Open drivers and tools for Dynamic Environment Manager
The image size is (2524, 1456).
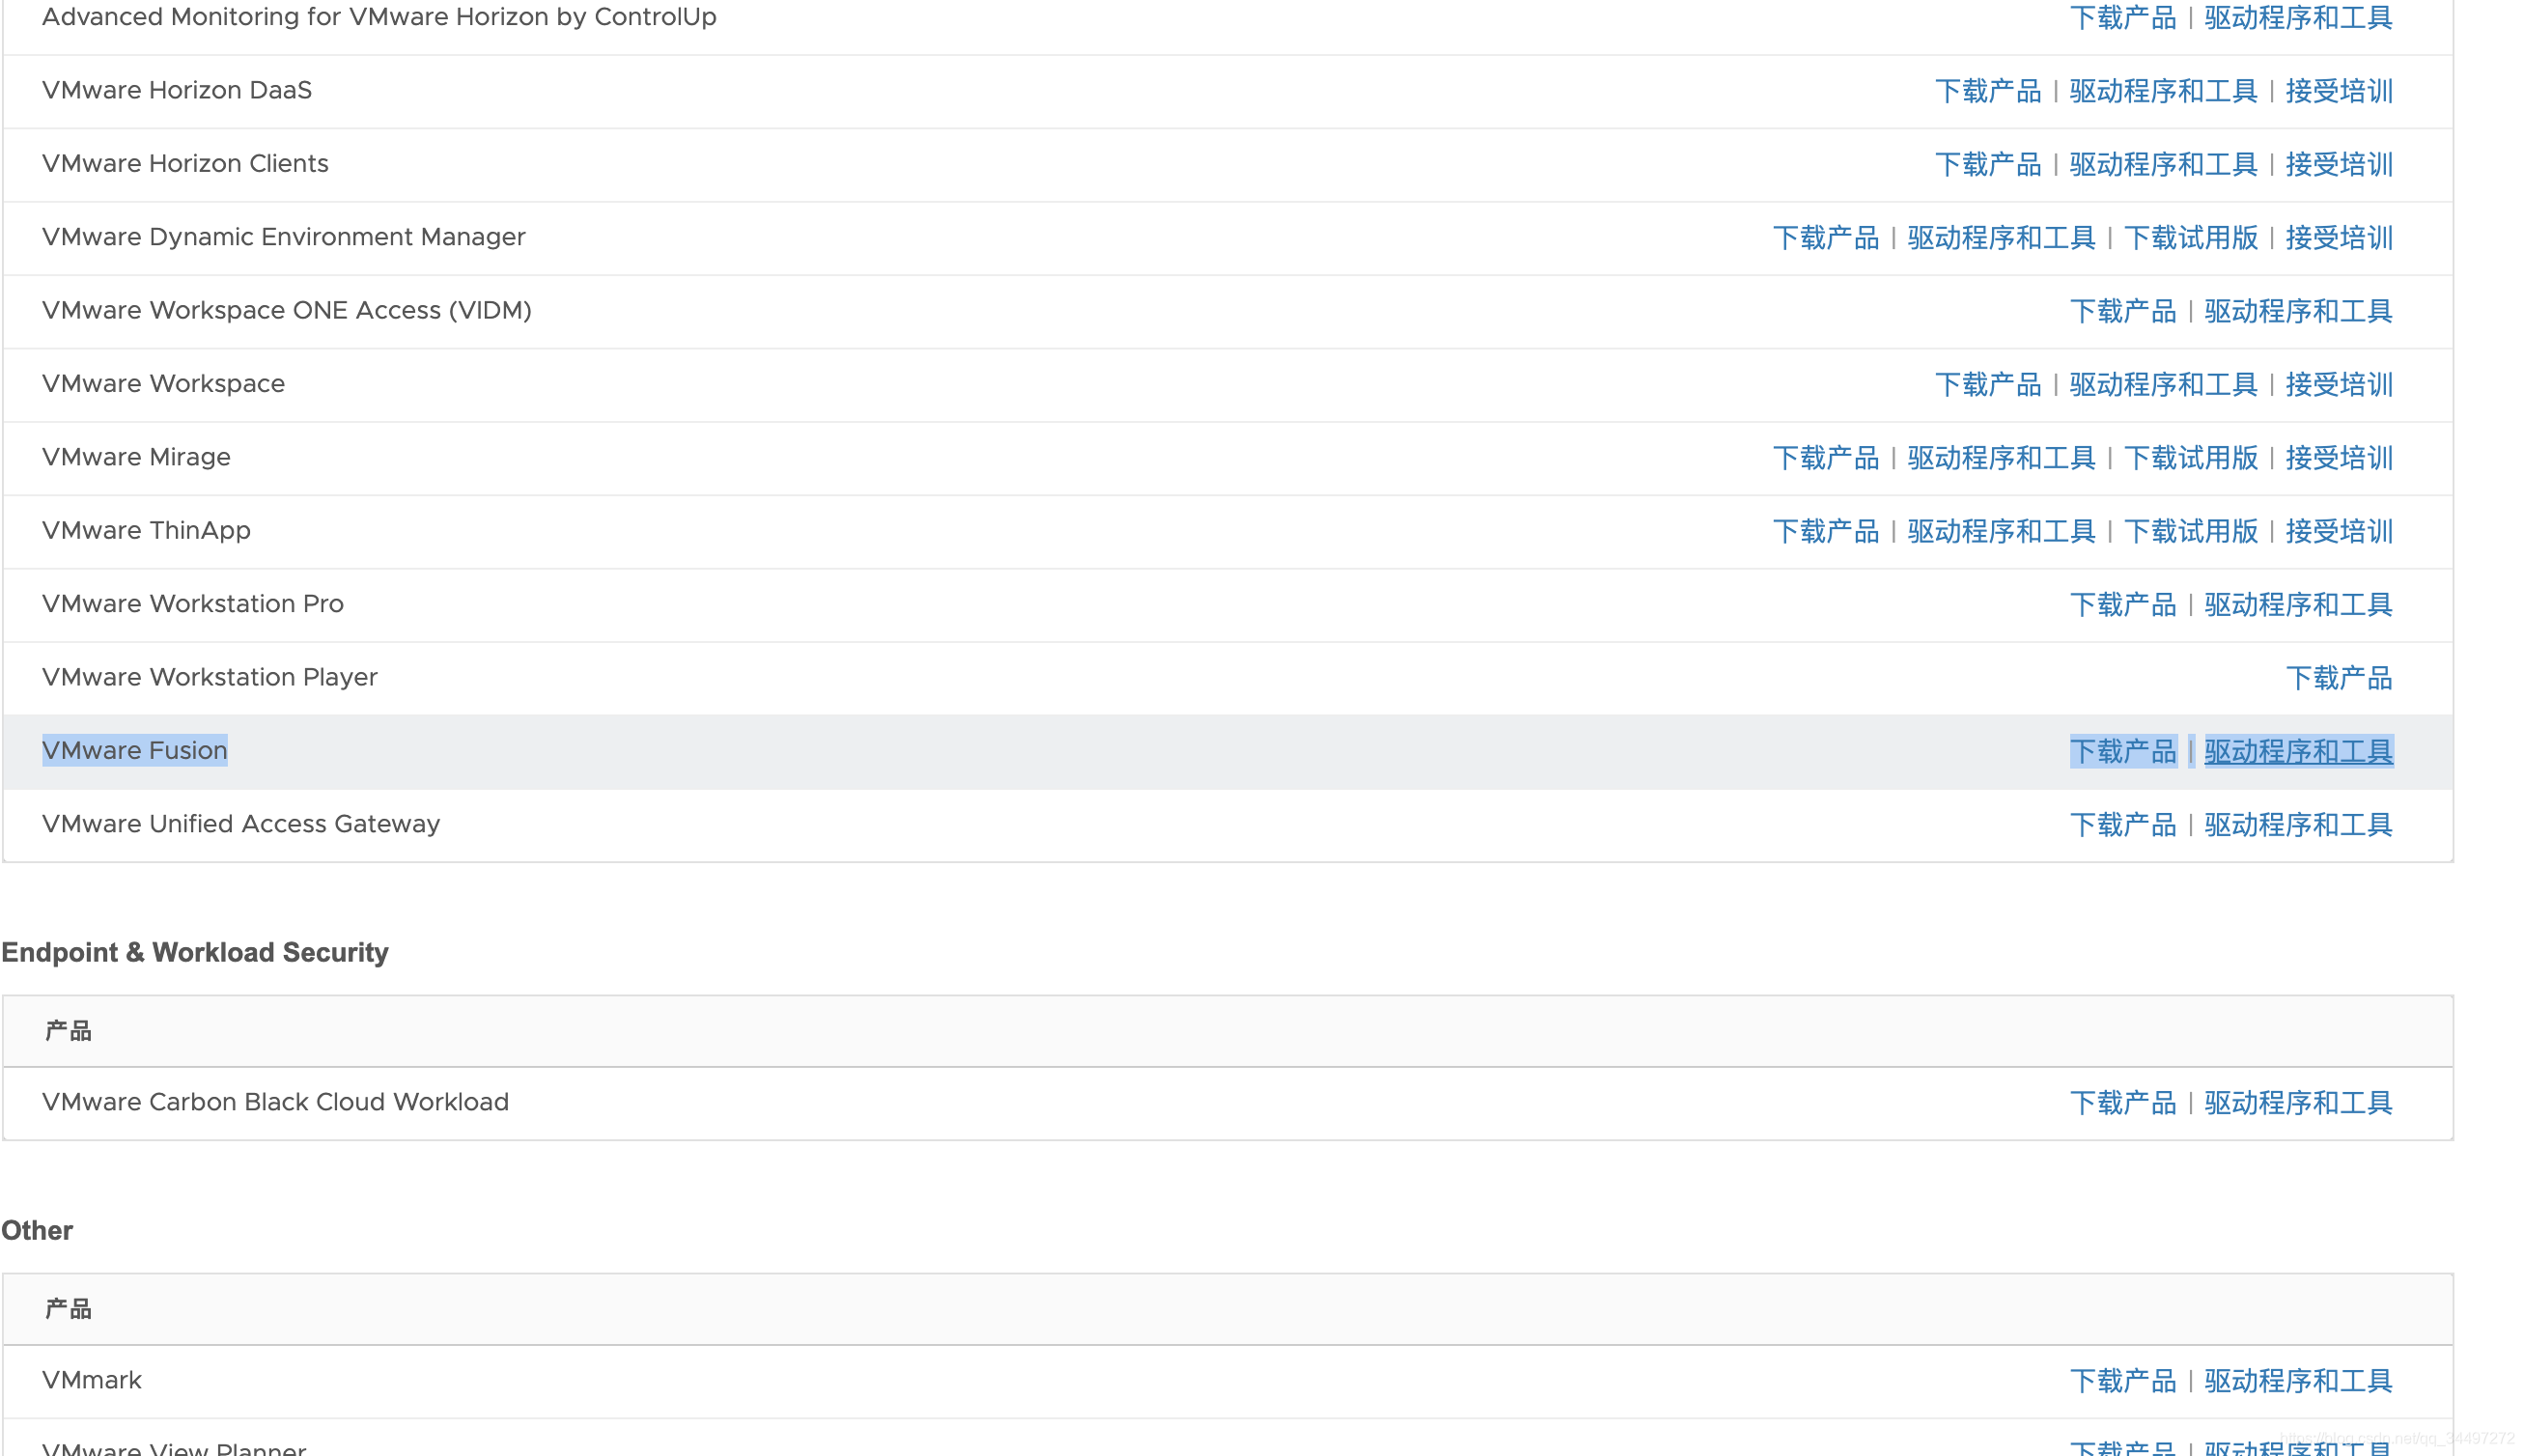pos(2000,238)
